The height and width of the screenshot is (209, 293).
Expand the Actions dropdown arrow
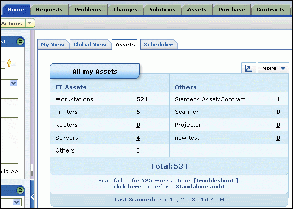point(30,23)
